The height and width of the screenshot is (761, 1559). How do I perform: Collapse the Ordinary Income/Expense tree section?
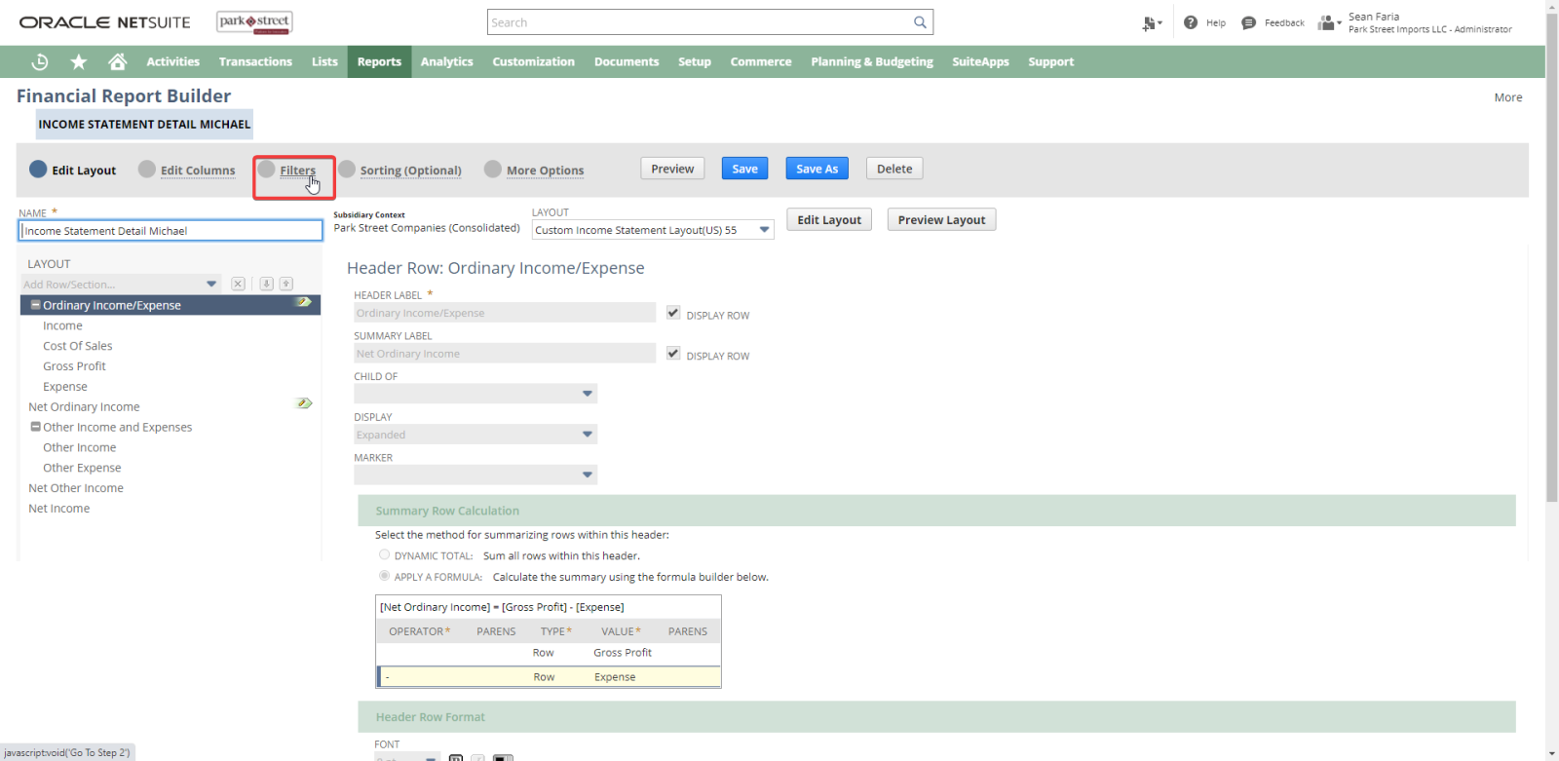35,305
